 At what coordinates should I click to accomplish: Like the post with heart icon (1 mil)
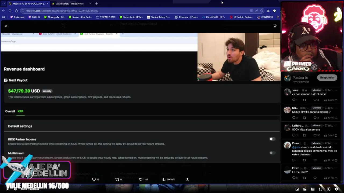[x=141, y=179]
